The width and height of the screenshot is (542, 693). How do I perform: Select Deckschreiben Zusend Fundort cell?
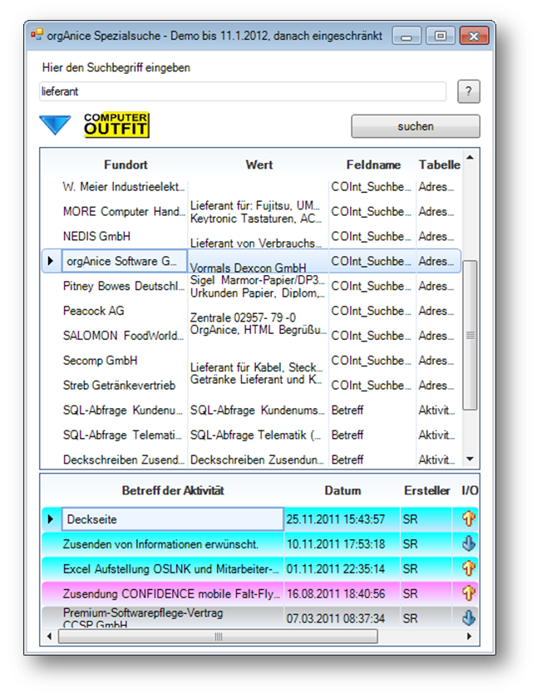pyautogui.click(x=123, y=460)
